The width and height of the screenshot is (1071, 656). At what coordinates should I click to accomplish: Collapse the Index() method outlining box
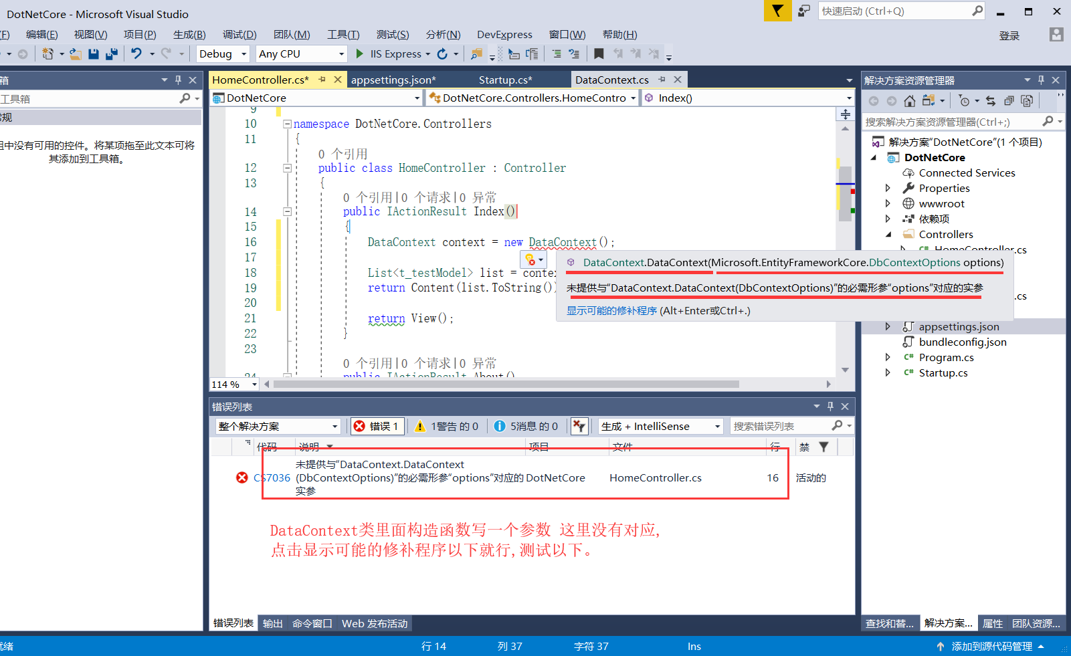coord(287,211)
